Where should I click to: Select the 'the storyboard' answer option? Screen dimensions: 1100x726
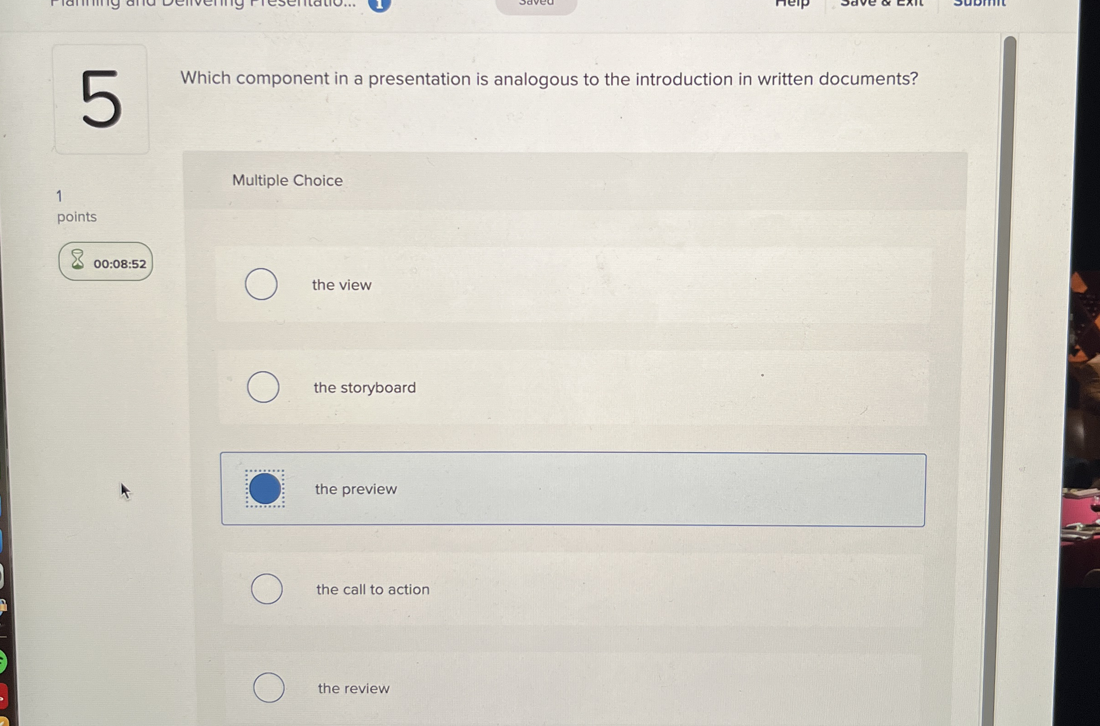point(263,388)
